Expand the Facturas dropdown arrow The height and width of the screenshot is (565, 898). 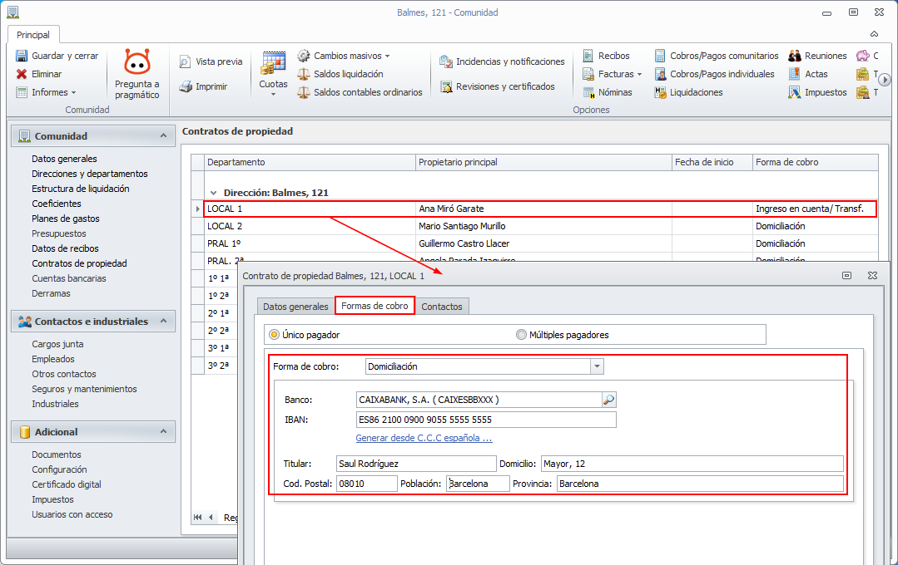(x=640, y=74)
